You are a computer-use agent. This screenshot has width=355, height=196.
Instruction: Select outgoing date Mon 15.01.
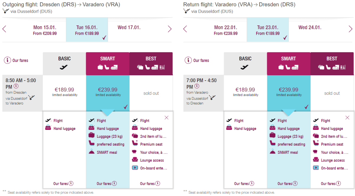point(45,30)
